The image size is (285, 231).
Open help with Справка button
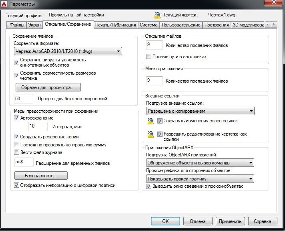point(263,221)
